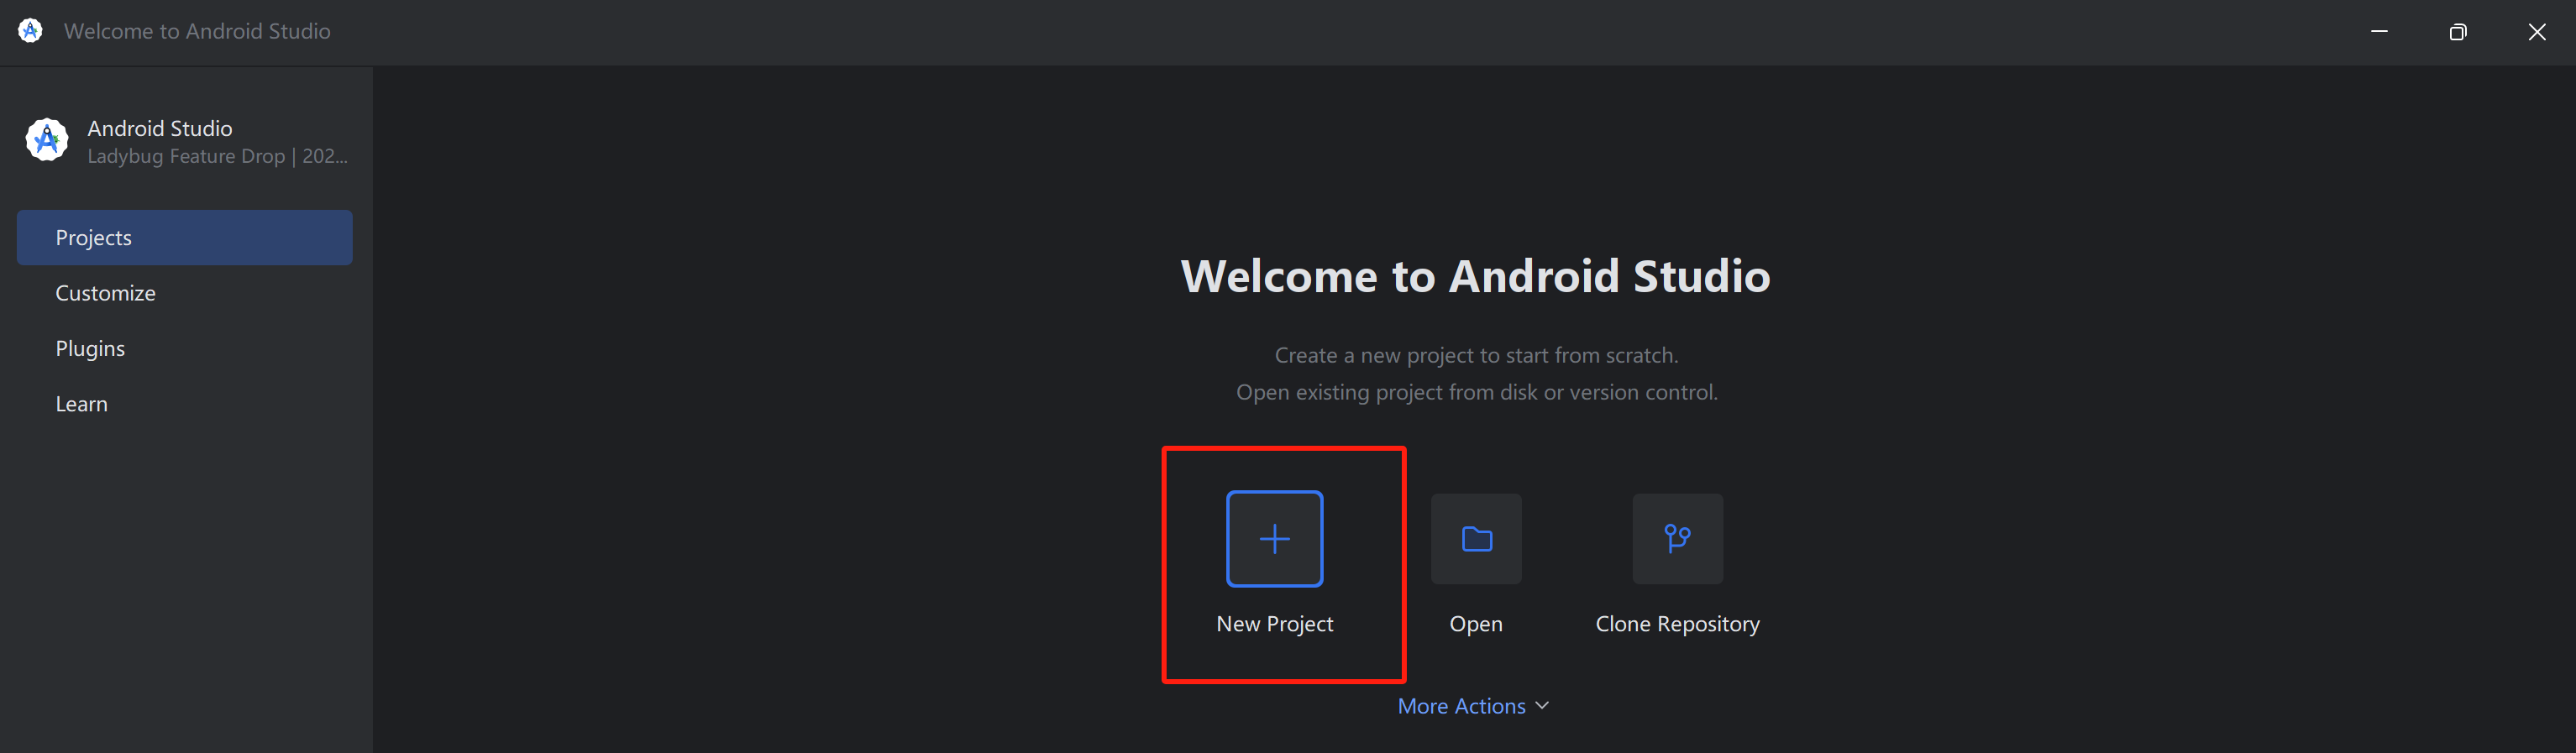Click the Open folder icon

[1476, 539]
